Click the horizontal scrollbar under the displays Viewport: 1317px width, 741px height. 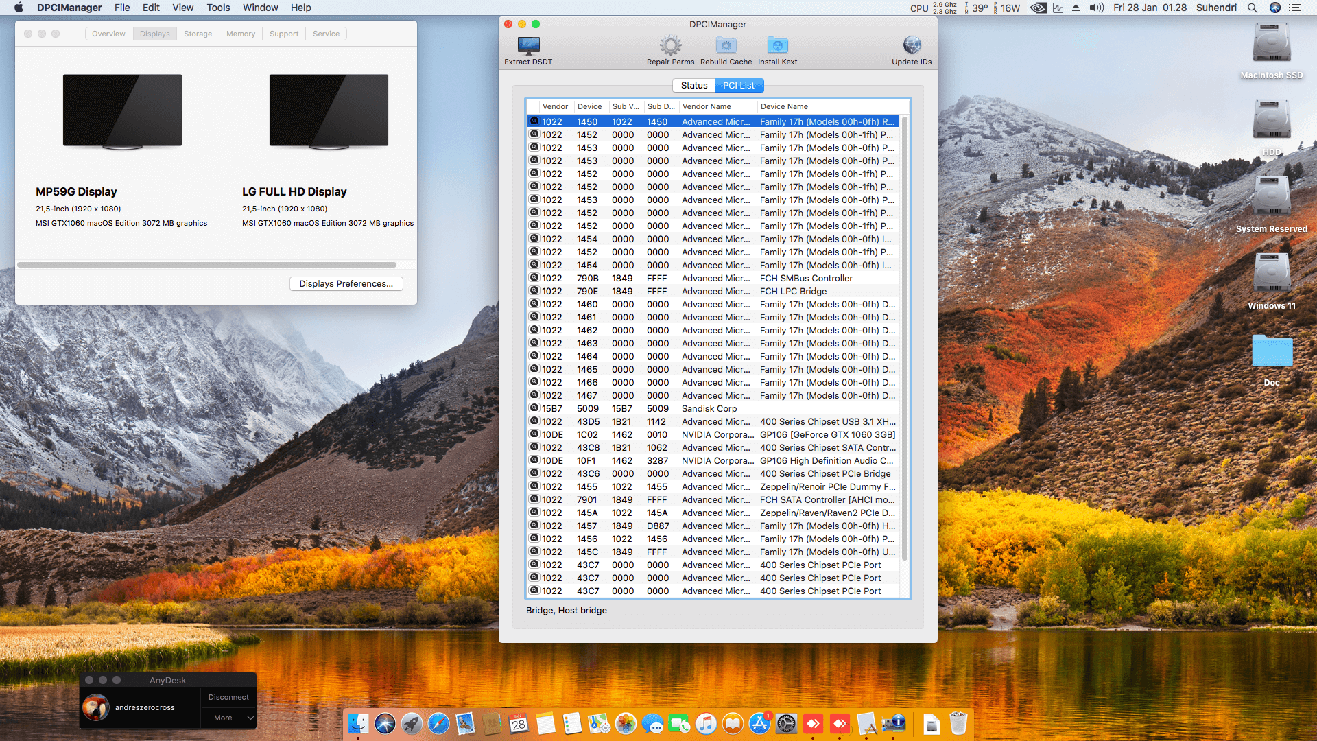(x=206, y=265)
